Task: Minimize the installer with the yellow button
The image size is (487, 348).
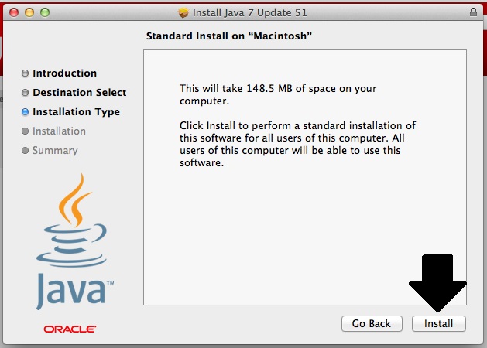Action: (29, 13)
